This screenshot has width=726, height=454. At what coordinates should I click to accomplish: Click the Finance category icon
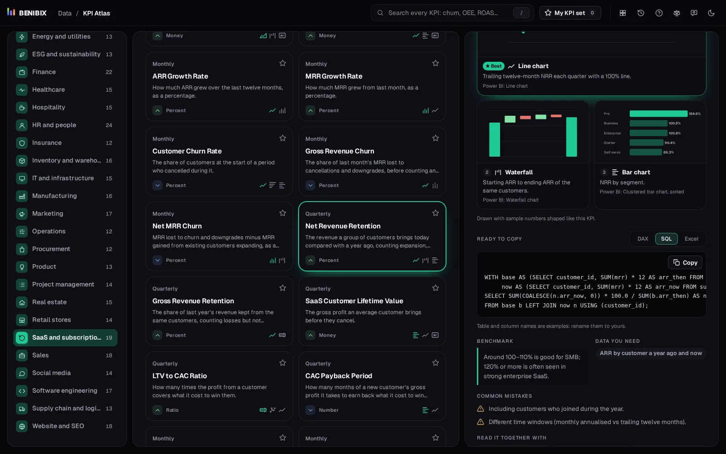pos(22,72)
